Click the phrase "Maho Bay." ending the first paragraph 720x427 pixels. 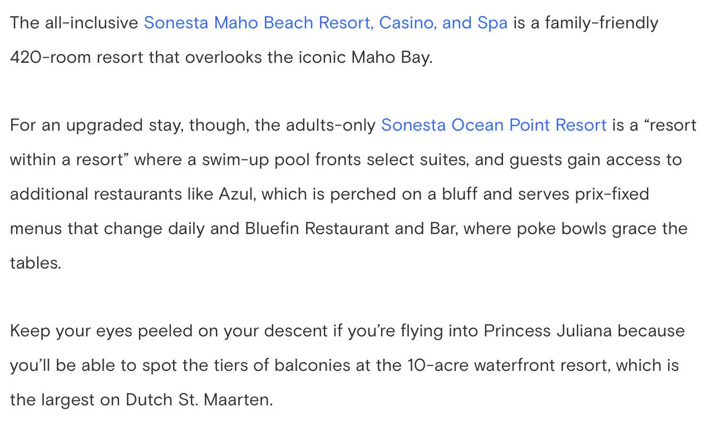(391, 57)
